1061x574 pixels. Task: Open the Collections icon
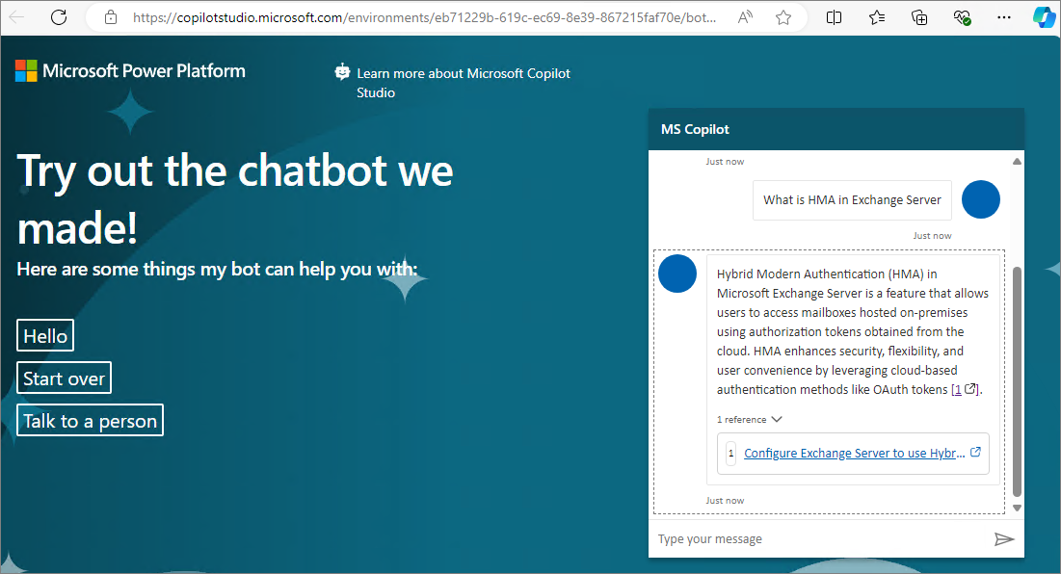(919, 17)
